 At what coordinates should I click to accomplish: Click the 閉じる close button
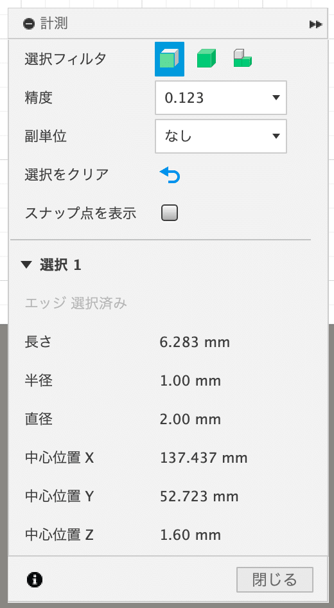[x=275, y=580]
